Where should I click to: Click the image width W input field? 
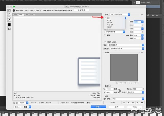pyautogui.click(x=110, y=89)
